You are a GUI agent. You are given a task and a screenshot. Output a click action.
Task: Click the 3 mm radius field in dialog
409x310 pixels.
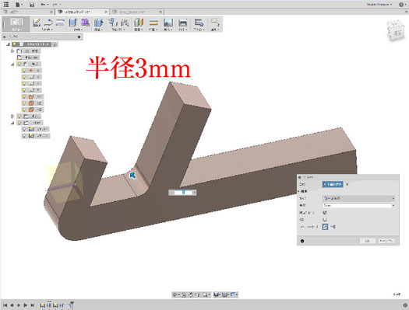358,205
